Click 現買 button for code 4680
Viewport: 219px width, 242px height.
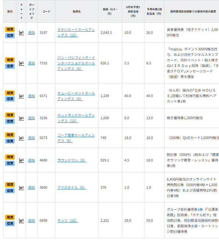pyautogui.click(x=10, y=157)
